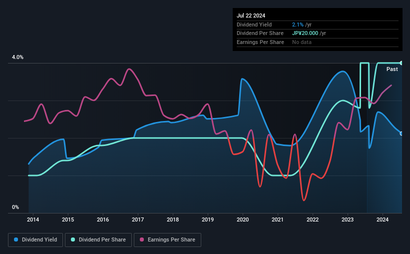Image resolution: width=410 pixels, height=254 pixels.
Task: Click the teal Dividend Per Share legend dot
Action: tap(73, 239)
